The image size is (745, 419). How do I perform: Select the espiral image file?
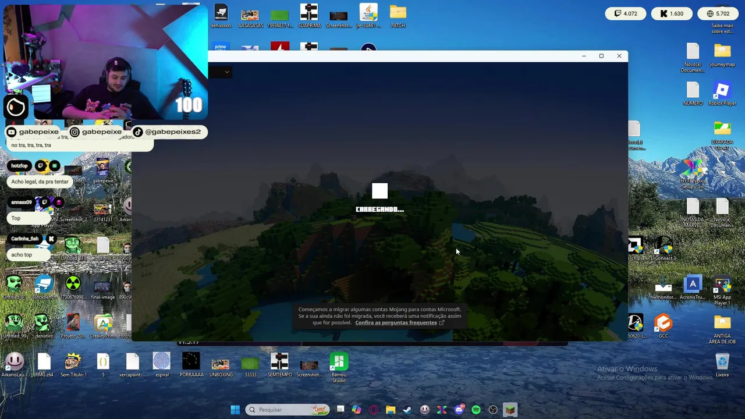pos(162,365)
